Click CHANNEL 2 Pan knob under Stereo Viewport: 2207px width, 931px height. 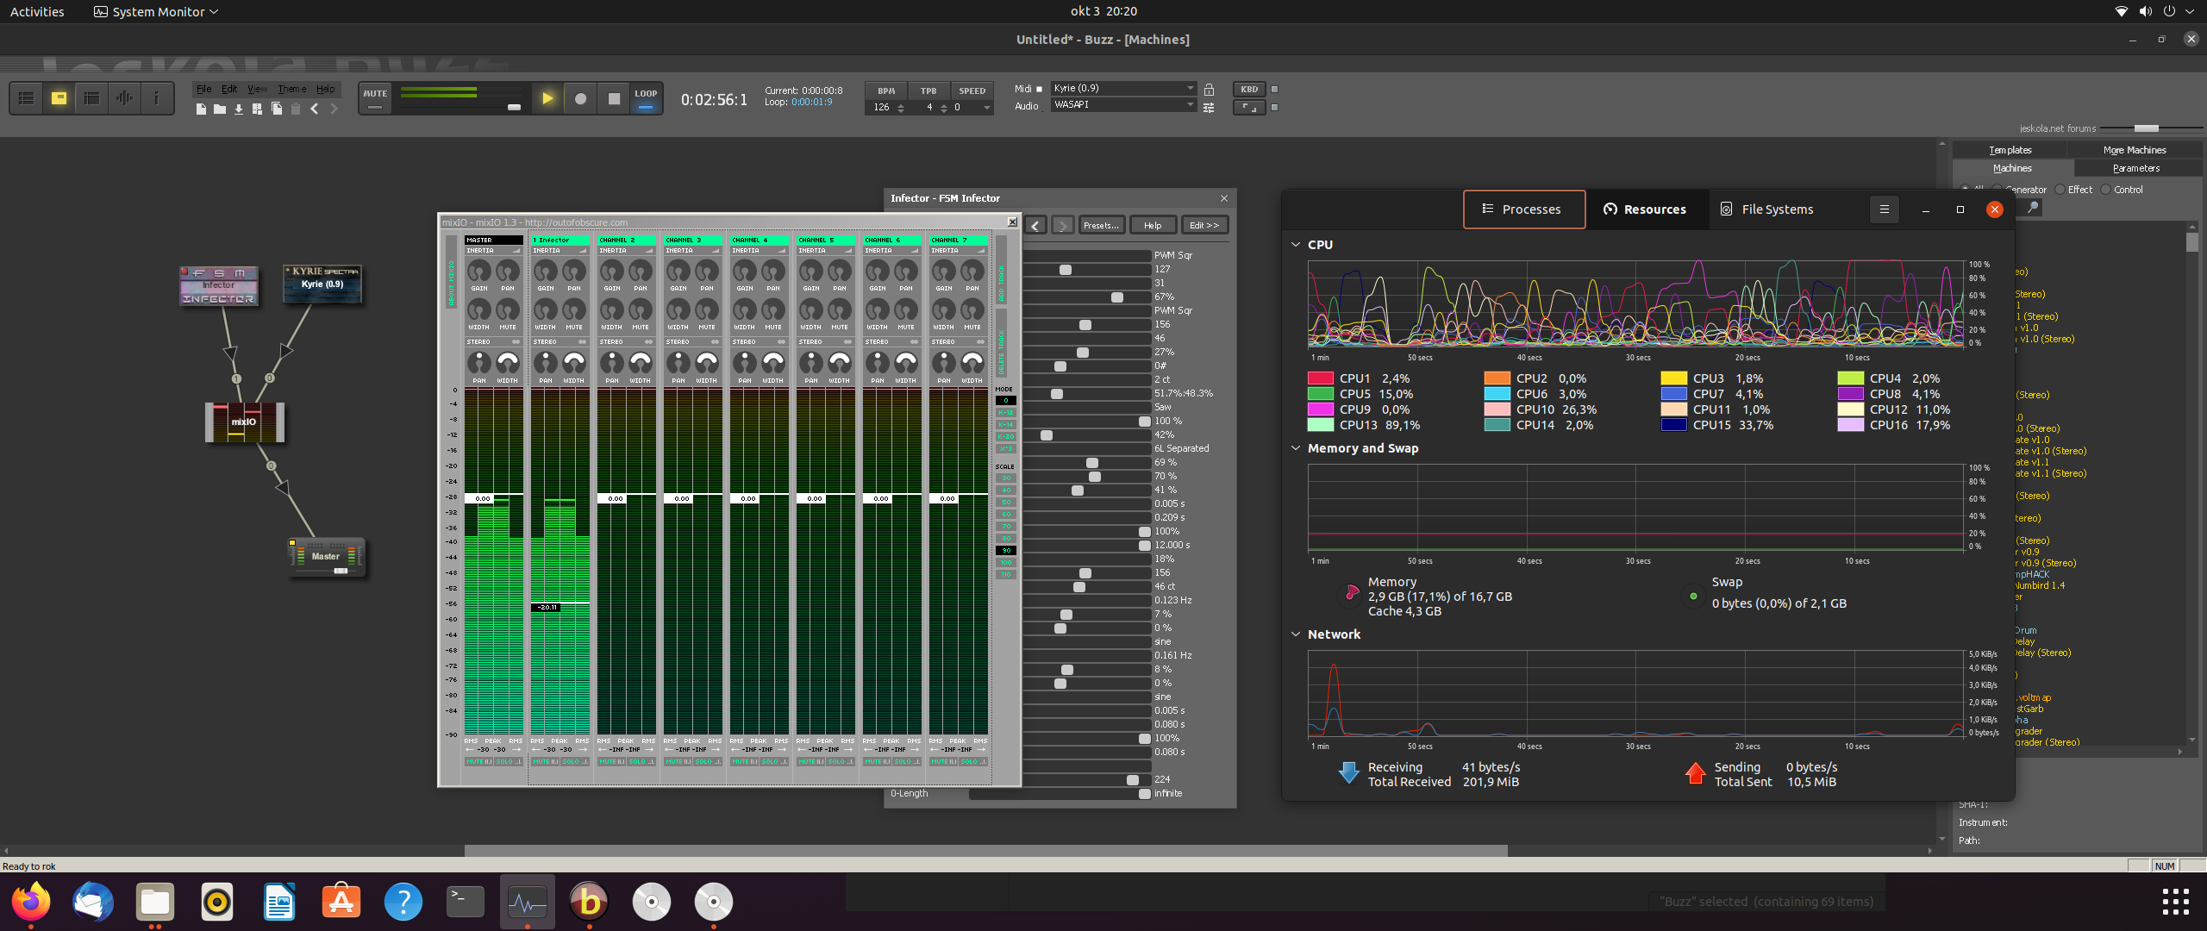click(x=612, y=363)
